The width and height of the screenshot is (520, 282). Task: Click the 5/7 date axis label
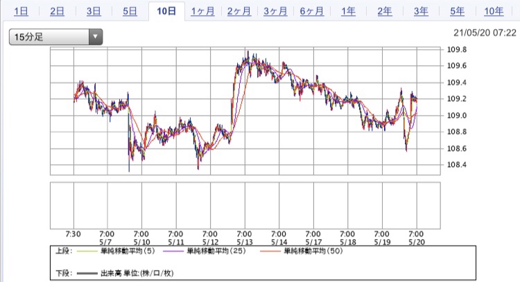(x=105, y=243)
